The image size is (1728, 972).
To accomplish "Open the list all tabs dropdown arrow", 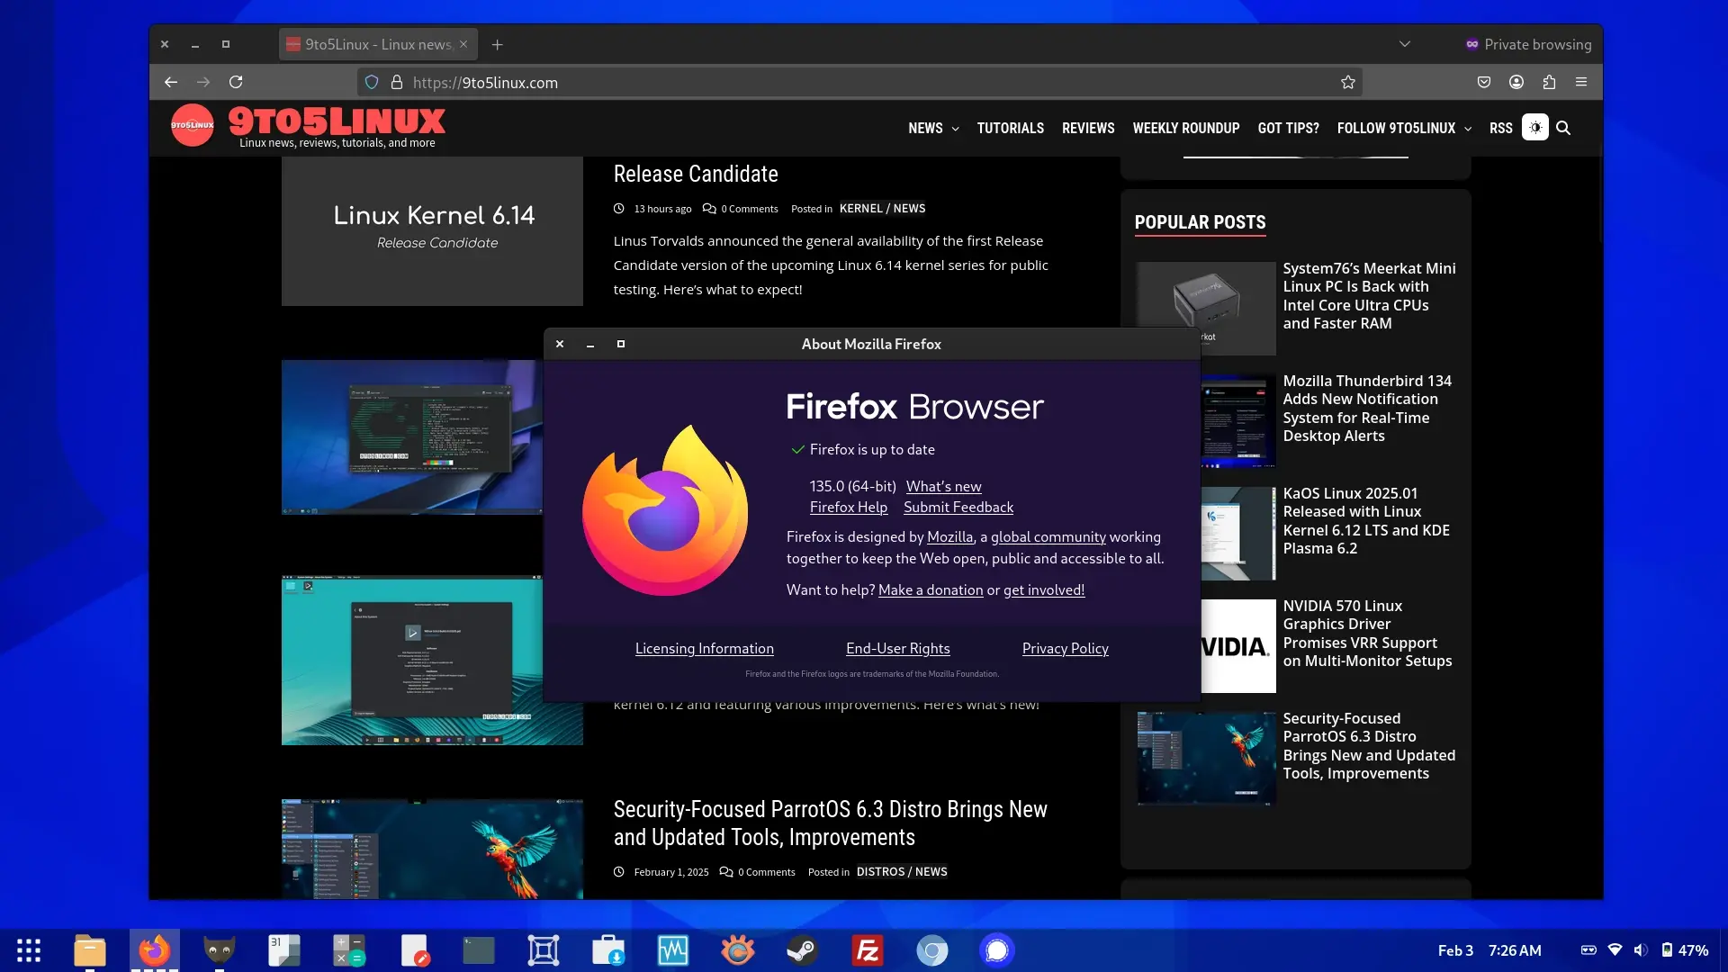I will click(x=1404, y=44).
